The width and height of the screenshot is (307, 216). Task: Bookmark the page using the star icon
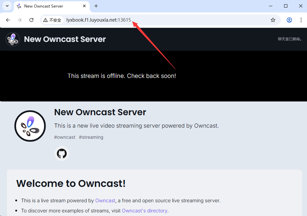point(273,20)
